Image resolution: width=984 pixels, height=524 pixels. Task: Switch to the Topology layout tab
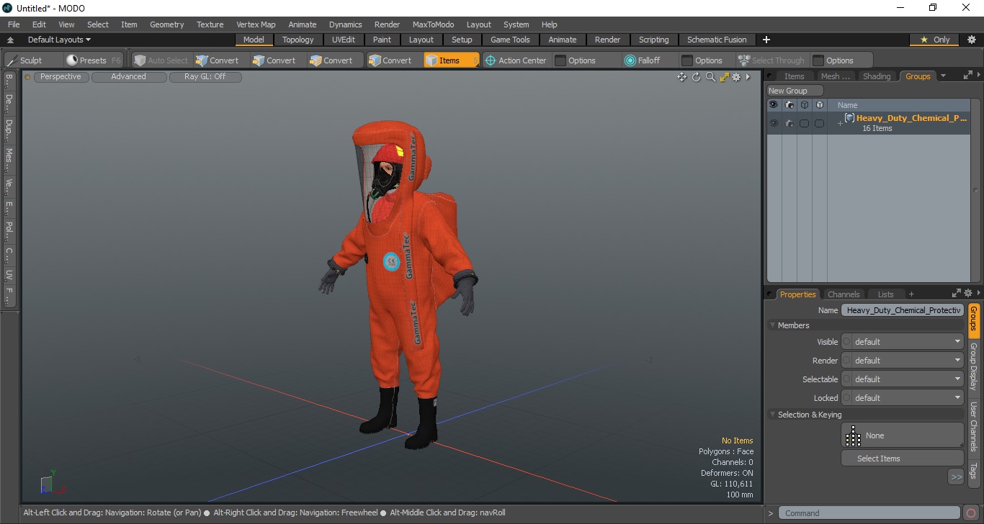(x=298, y=40)
